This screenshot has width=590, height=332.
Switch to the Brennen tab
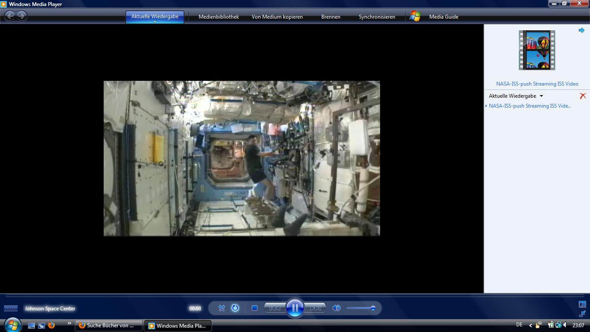click(331, 17)
